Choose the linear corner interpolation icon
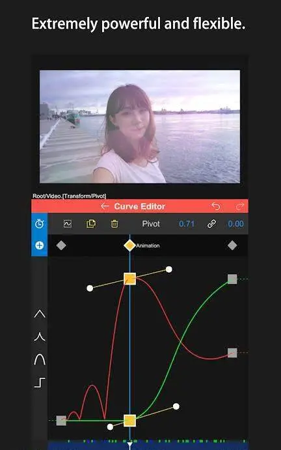The height and width of the screenshot is (450, 281). pos(40,314)
